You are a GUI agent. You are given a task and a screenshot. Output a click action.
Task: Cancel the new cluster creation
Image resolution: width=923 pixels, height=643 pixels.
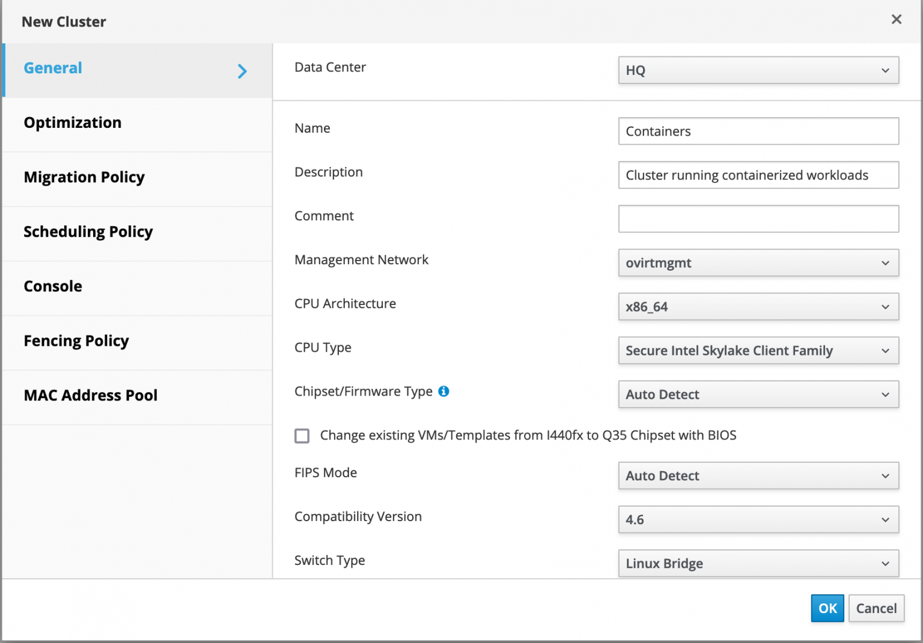pyautogui.click(x=876, y=608)
